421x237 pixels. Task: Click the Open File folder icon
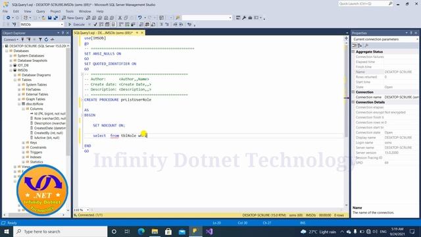tap(43, 18)
